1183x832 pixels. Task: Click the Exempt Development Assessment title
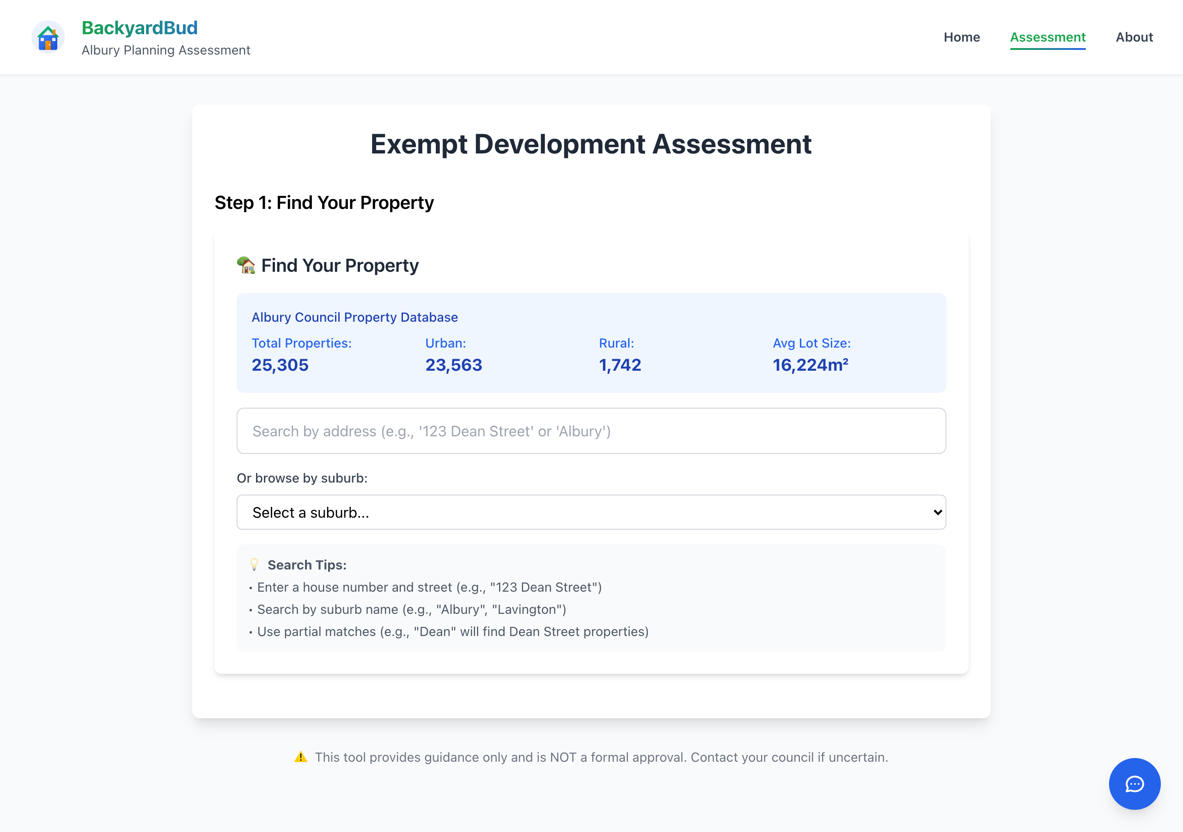[x=591, y=144]
